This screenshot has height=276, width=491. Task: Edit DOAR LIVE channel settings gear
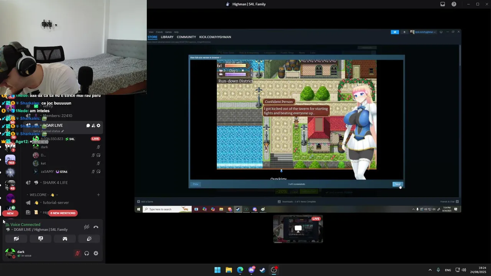pos(99,125)
